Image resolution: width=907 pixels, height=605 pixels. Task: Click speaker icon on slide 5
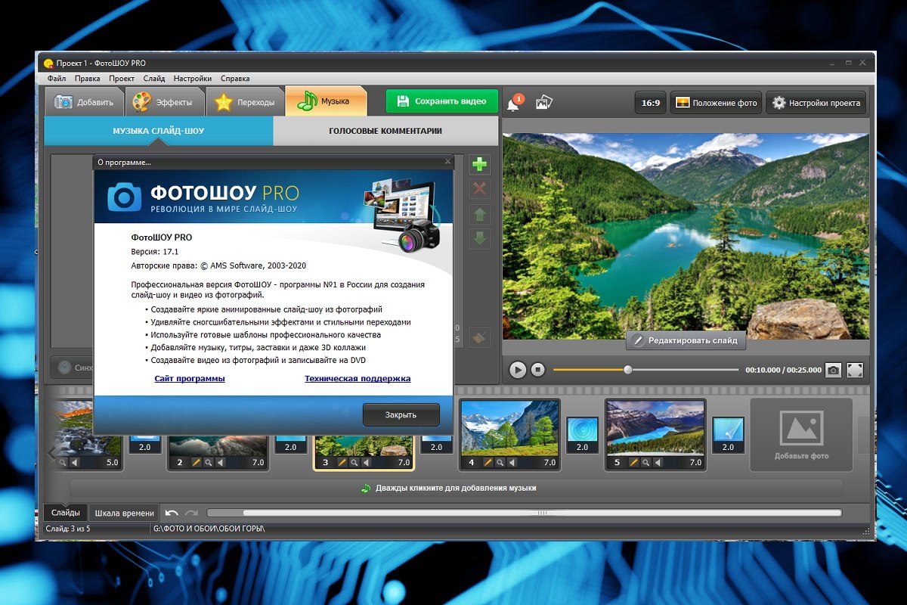pyautogui.click(x=658, y=462)
